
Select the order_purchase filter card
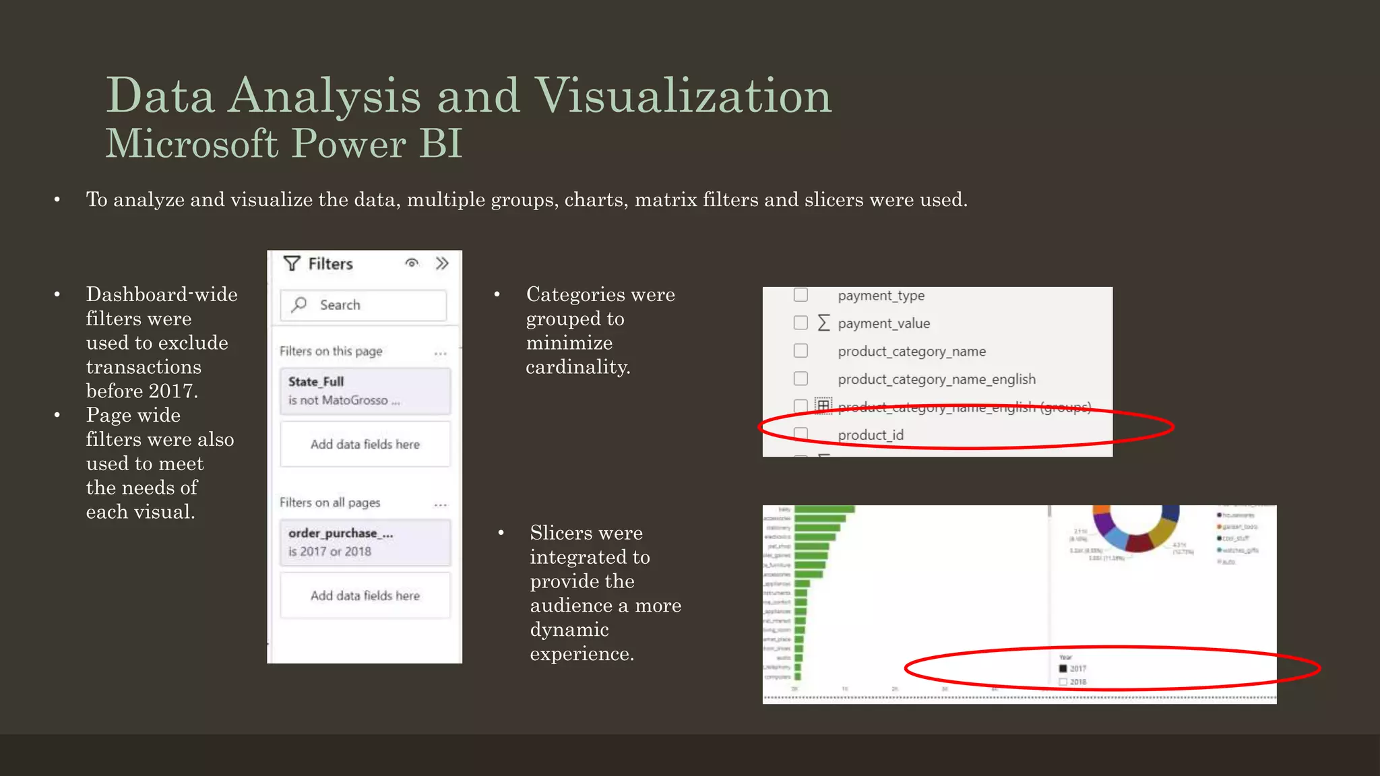point(365,542)
